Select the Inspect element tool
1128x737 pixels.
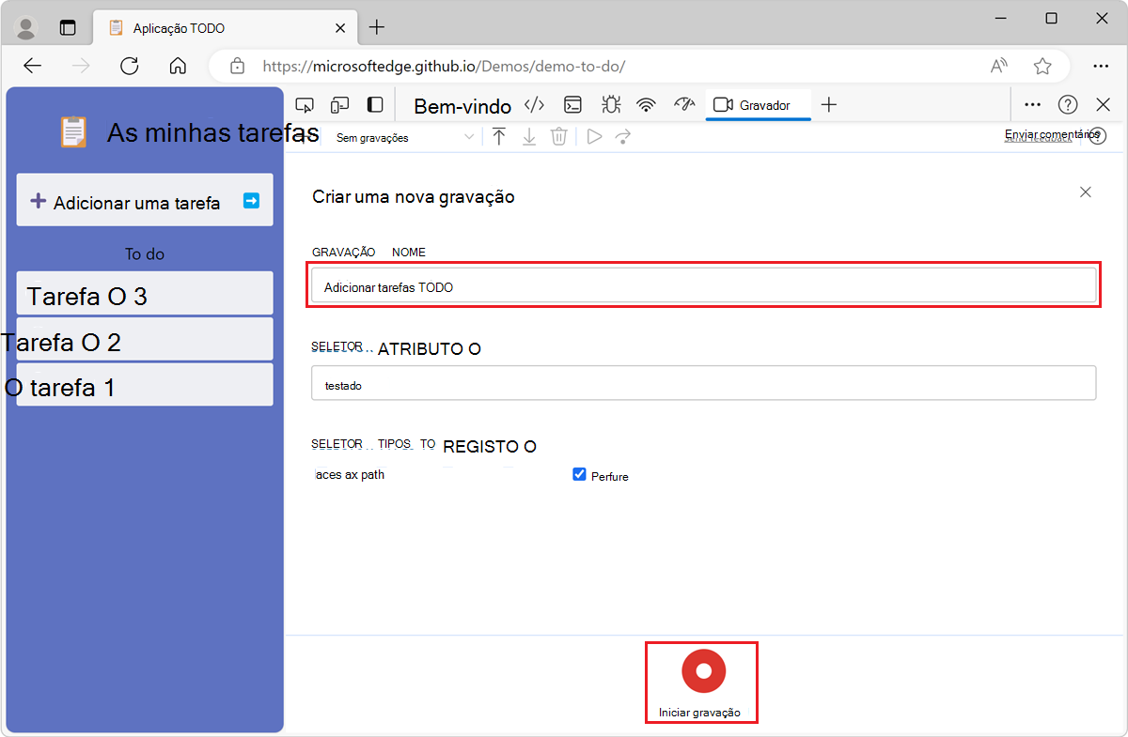(305, 104)
